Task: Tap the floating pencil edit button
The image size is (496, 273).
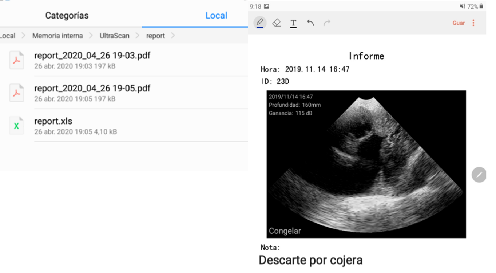Action: (x=479, y=175)
